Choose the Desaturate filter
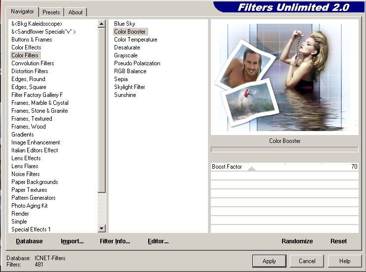Image resolution: width=366 pixels, height=272 pixels. click(x=127, y=47)
